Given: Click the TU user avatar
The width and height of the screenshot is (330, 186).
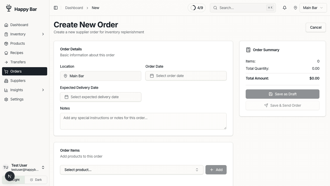Looking at the screenshot, I should (6, 167).
